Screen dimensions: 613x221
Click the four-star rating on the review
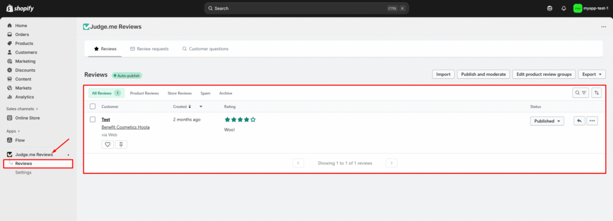coord(240,119)
